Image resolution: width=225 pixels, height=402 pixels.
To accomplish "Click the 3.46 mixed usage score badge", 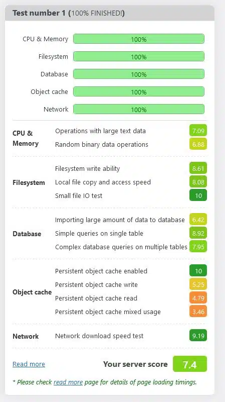I will point(198,312).
